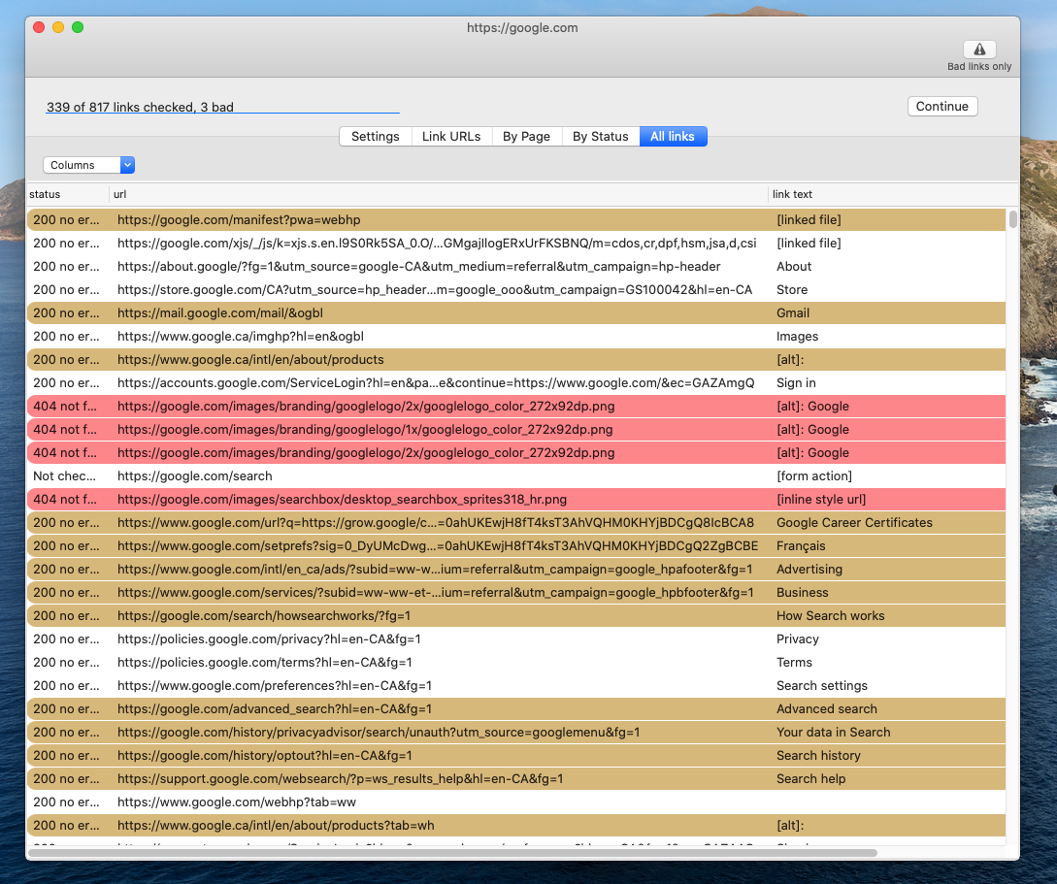Viewport: 1057px width, 884px height.
Task: Select the google.com/xjs linked file URL
Action: (437, 244)
